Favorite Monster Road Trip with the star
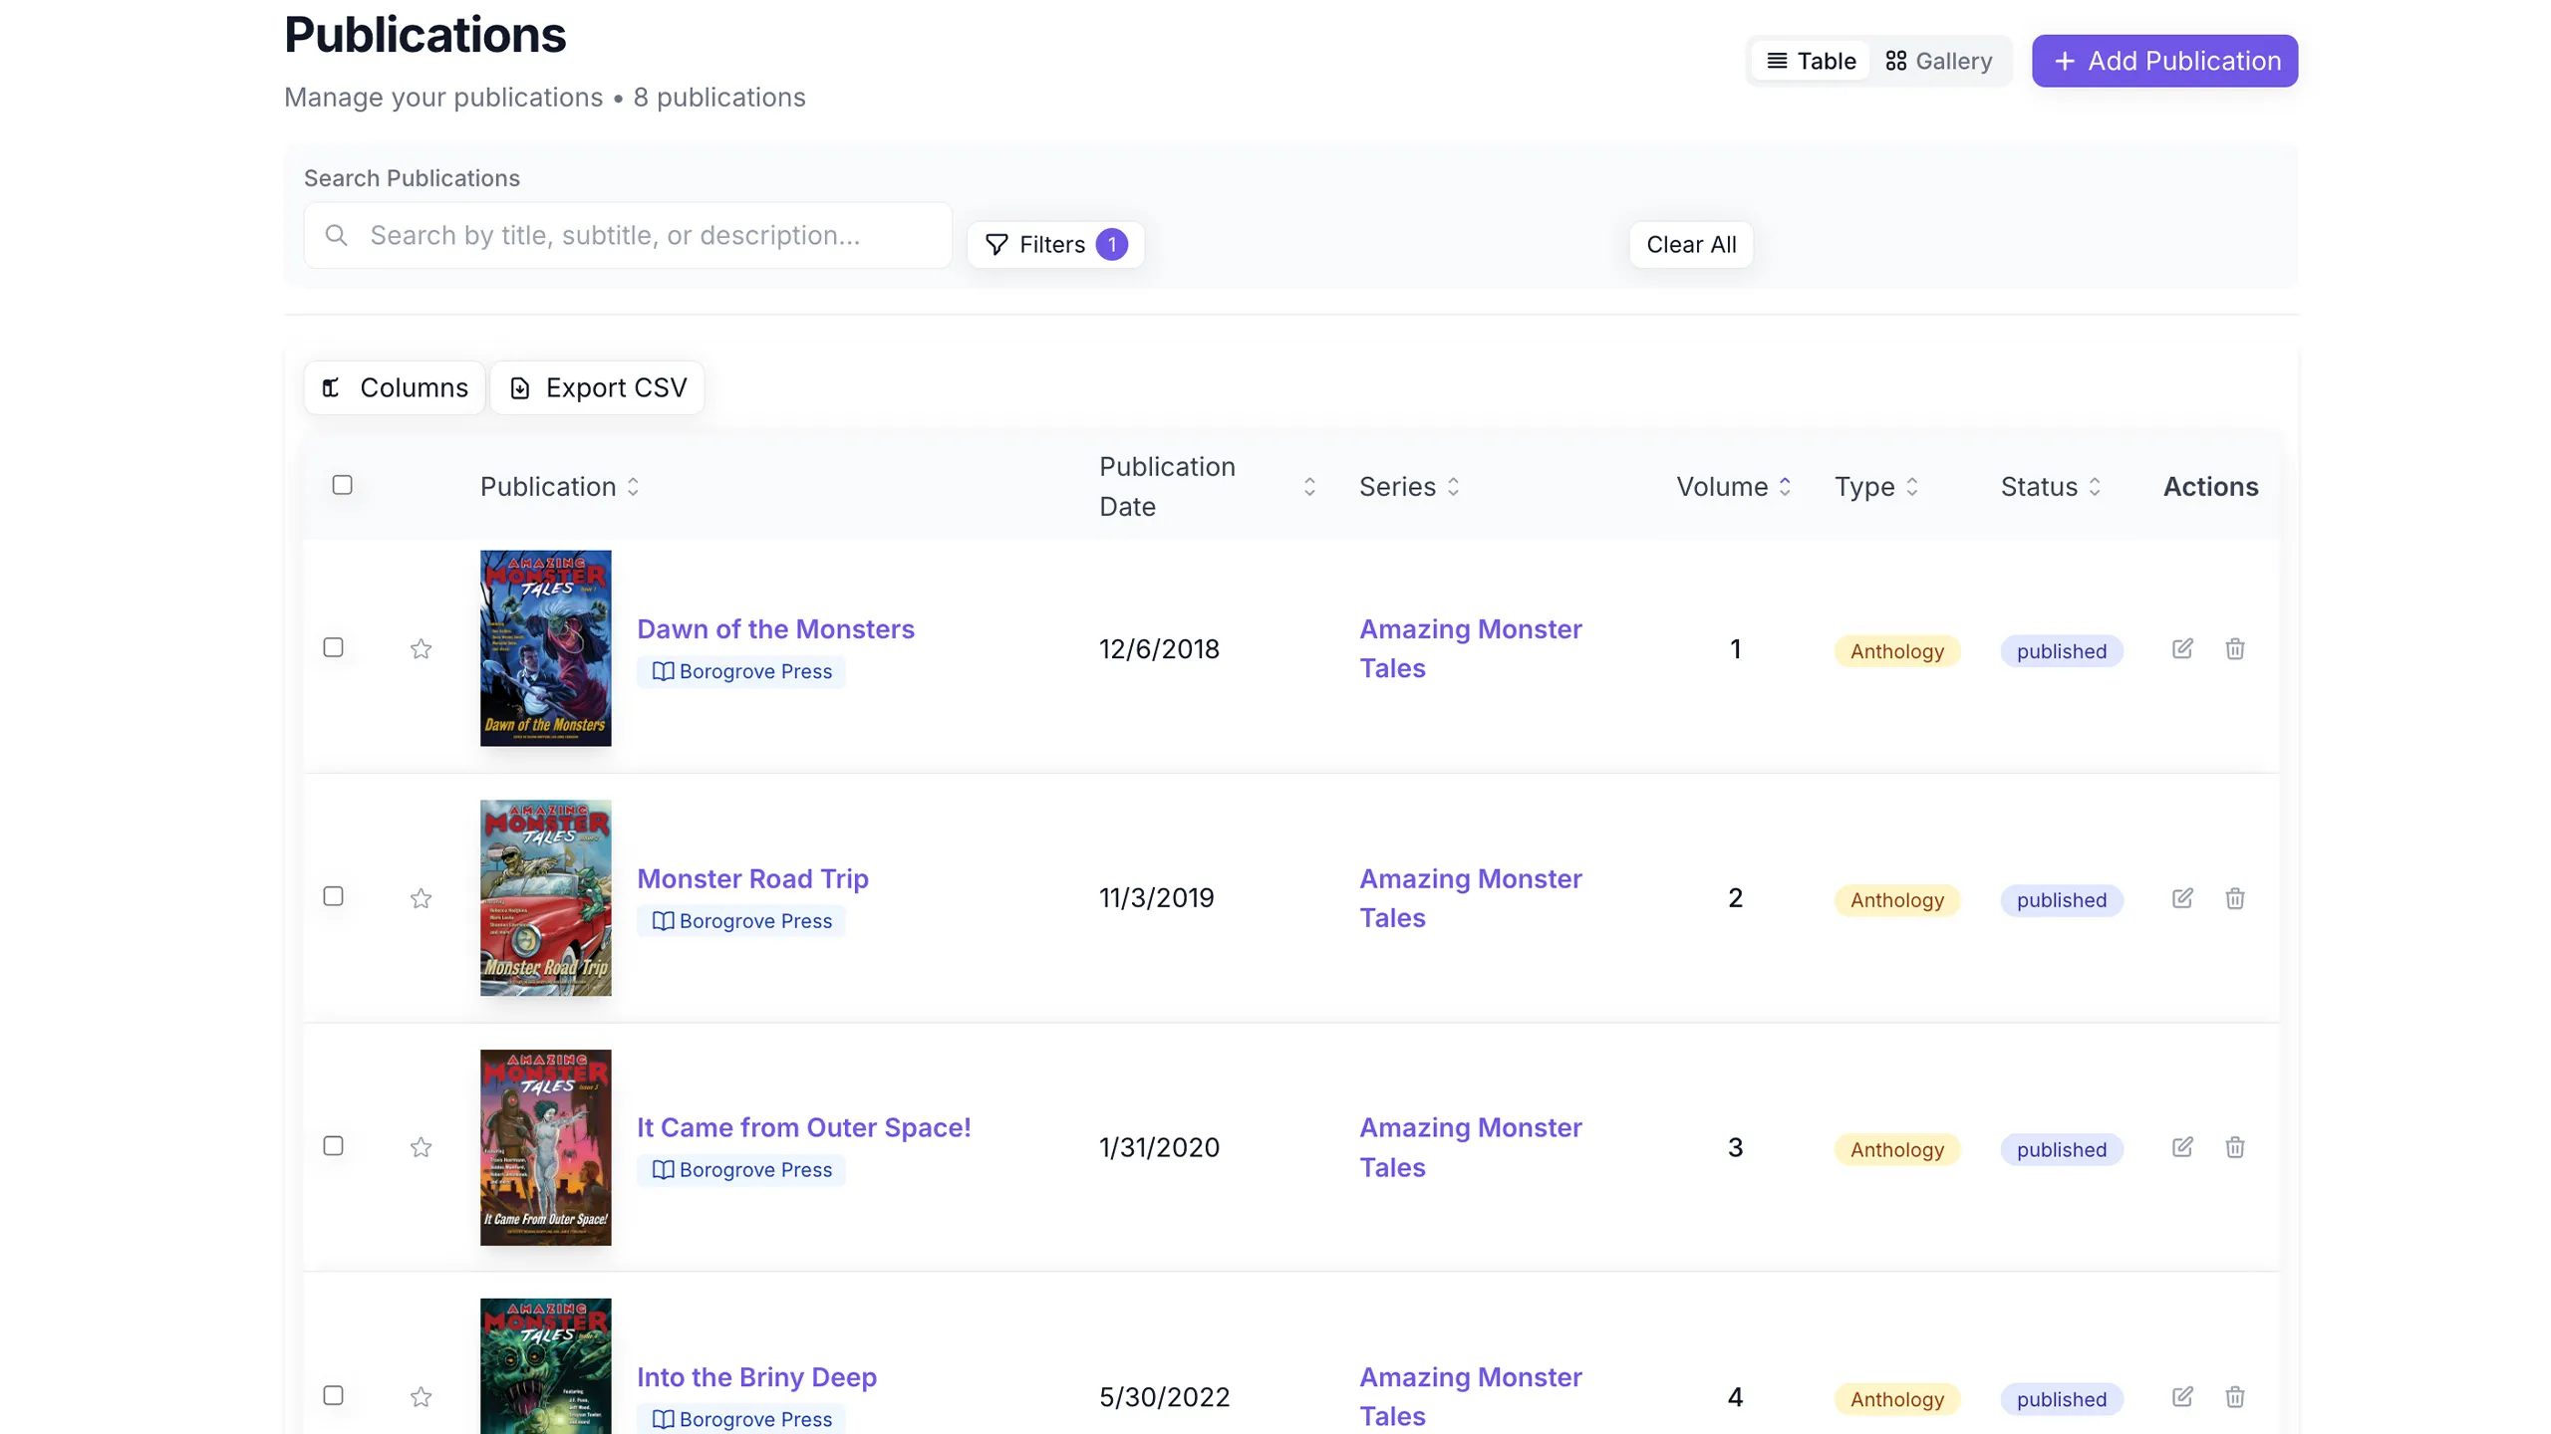The image size is (2551, 1434). [421, 897]
